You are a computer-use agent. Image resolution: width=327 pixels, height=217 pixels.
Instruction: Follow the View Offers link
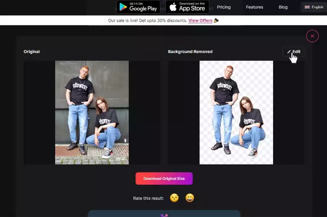click(x=200, y=20)
